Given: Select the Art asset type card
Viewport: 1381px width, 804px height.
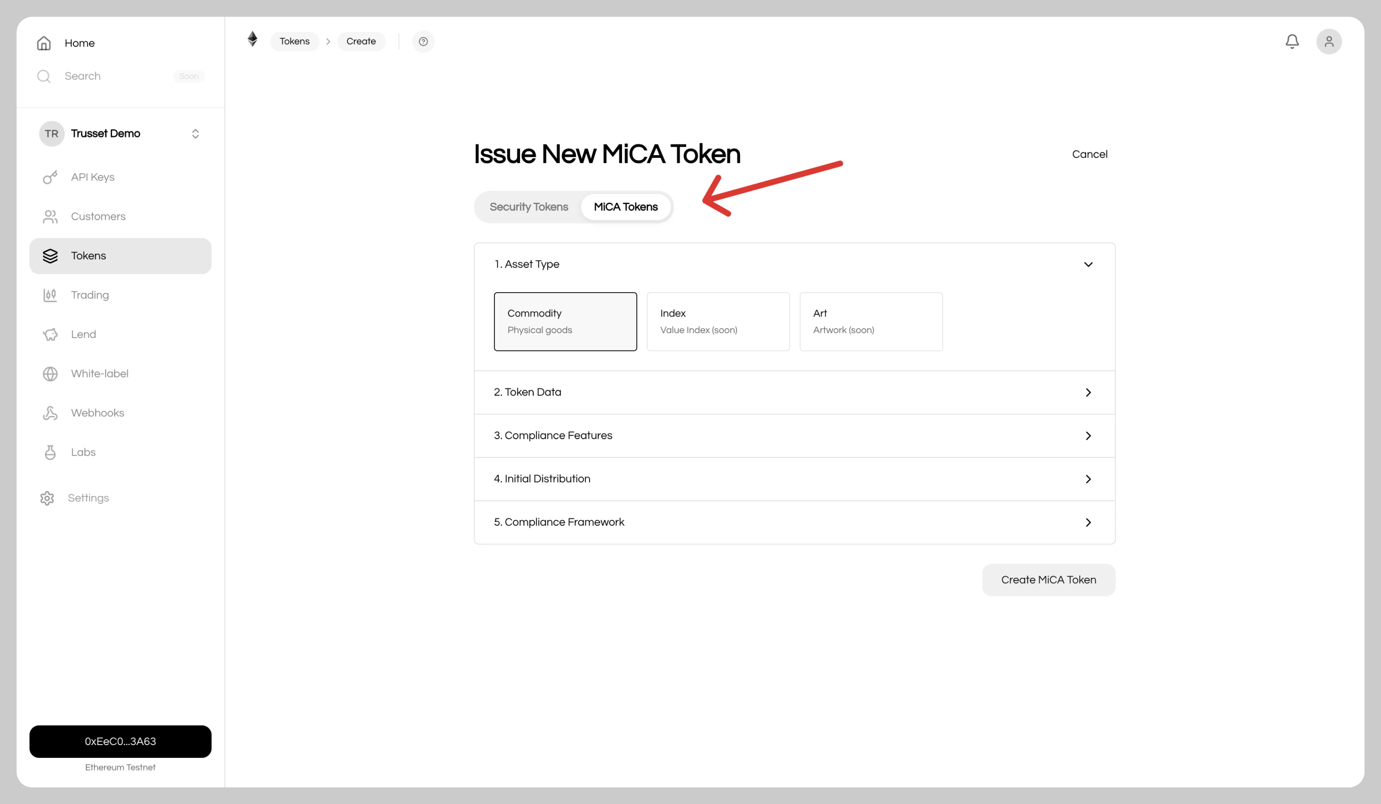Looking at the screenshot, I should [870, 321].
